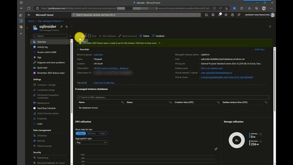
Task: Click the Feedback command in toolbar
Action: tap(158, 36)
